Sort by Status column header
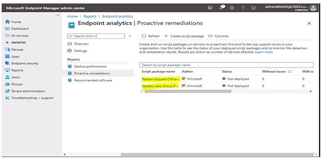This screenshot has width=327, height=160. click(x=227, y=71)
